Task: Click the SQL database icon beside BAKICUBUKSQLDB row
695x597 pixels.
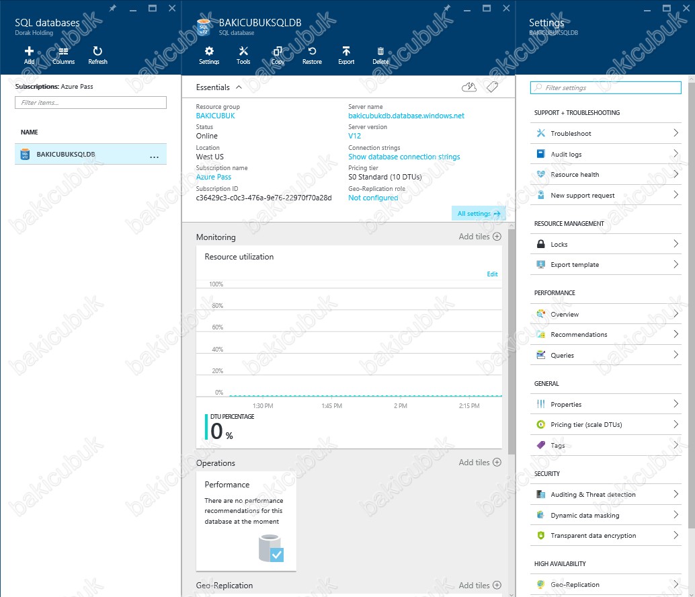Action: tap(26, 154)
